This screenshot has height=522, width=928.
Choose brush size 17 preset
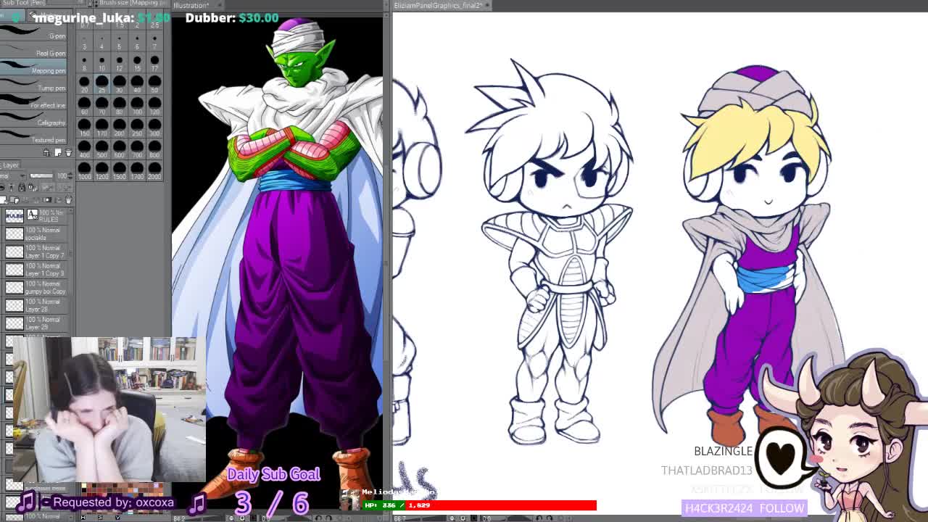(x=154, y=64)
